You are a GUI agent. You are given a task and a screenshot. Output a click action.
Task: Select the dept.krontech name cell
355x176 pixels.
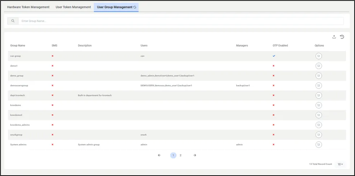point(17,95)
